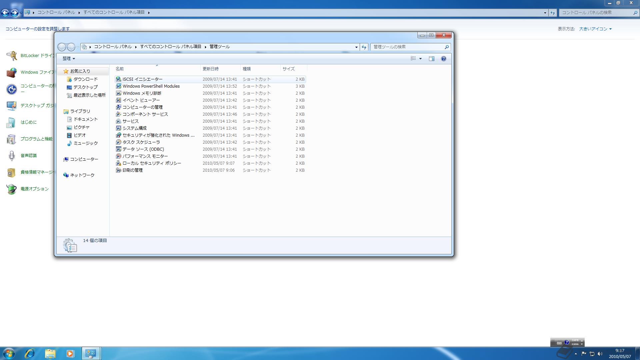The image size is (640, 360).
Task: Select the パフォーマンス モニター shortcut icon
Action: coord(118,156)
